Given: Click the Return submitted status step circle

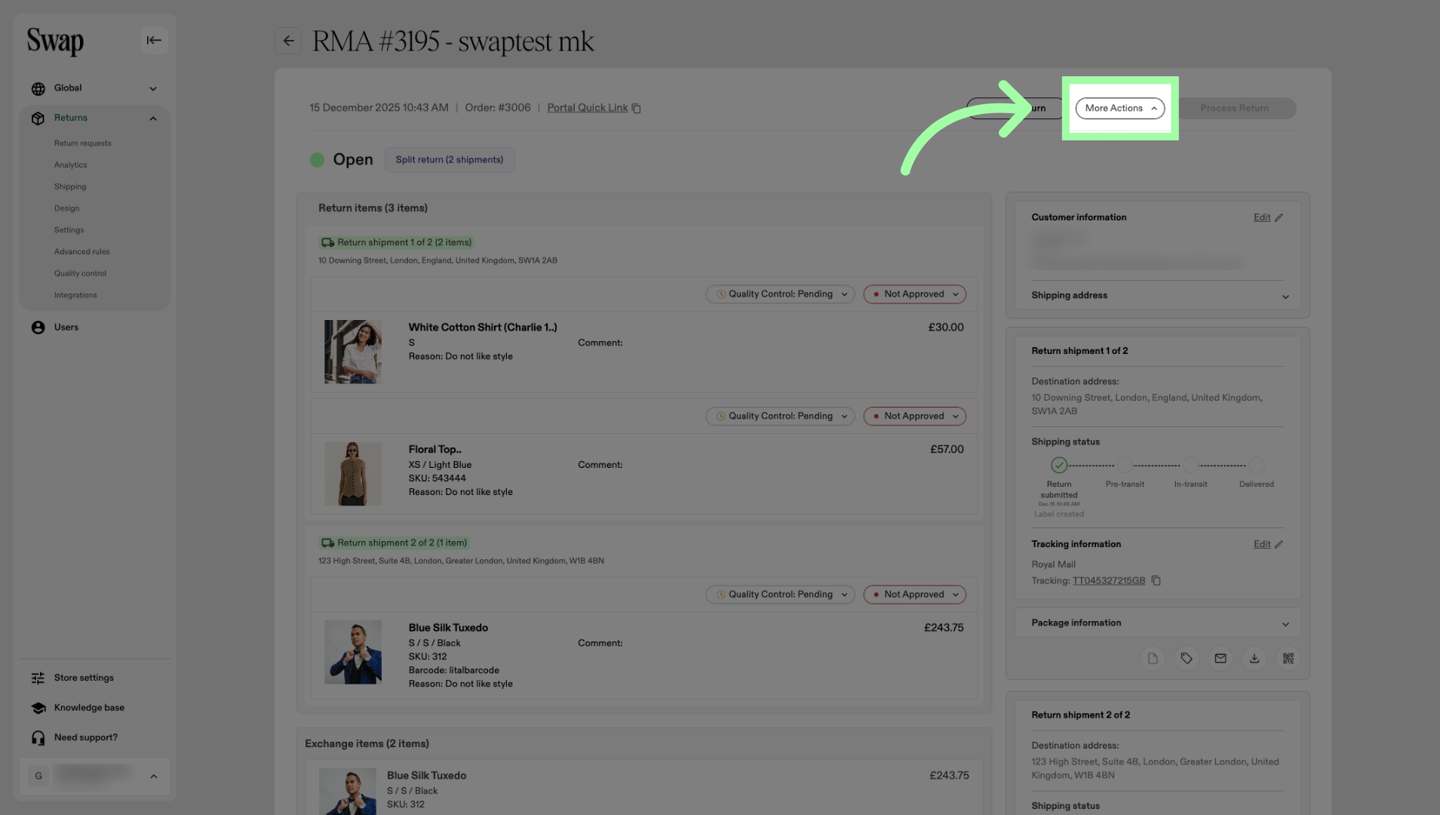Looking at the screenshot, I should click(1059, 465).
